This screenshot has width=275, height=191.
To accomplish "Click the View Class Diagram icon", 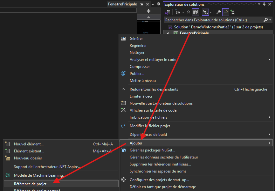I will tap(233, 12).
